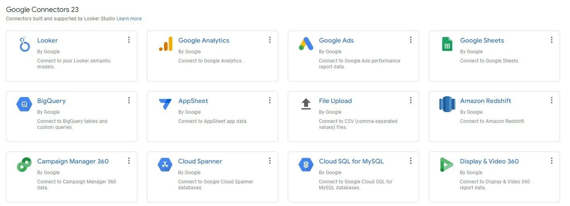Open Amazon Redshift's more options menu

pos(551,100)
